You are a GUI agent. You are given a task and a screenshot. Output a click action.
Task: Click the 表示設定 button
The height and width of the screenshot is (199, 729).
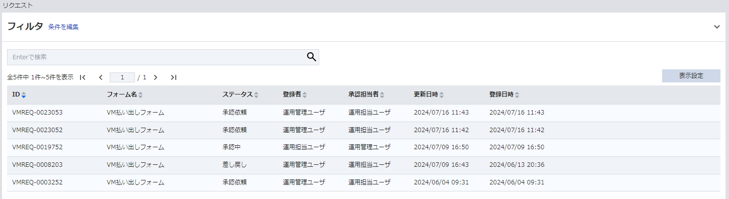(x=691, y=76)
